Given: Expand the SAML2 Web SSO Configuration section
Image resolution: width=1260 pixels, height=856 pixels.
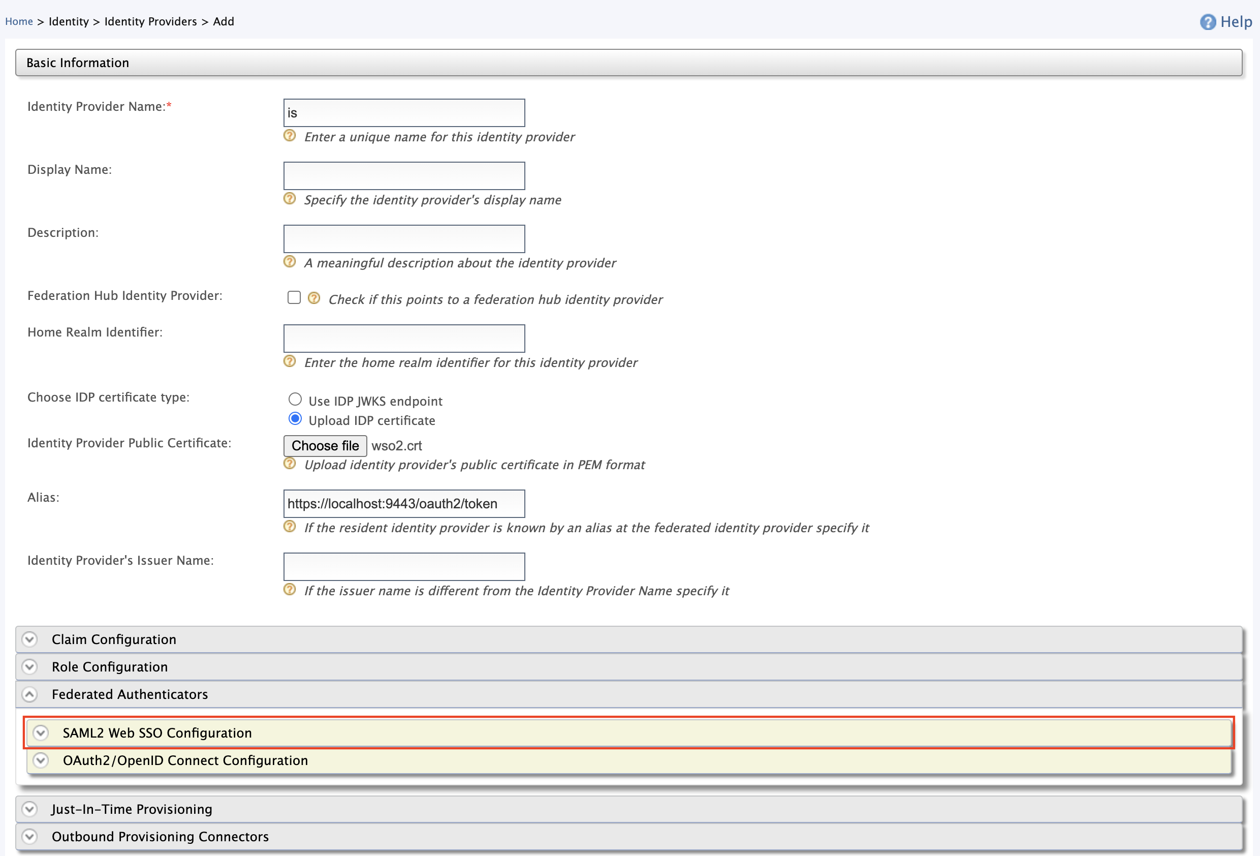Looking at the screenshot, I should pyautogui.click(x=40, y=733).
